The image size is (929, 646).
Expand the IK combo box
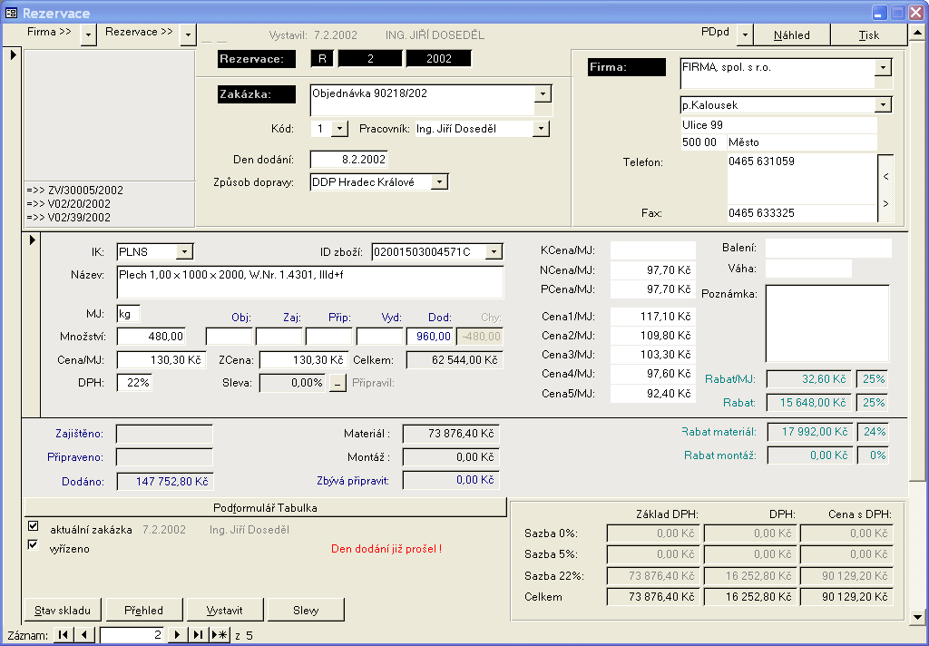point(183,251)
